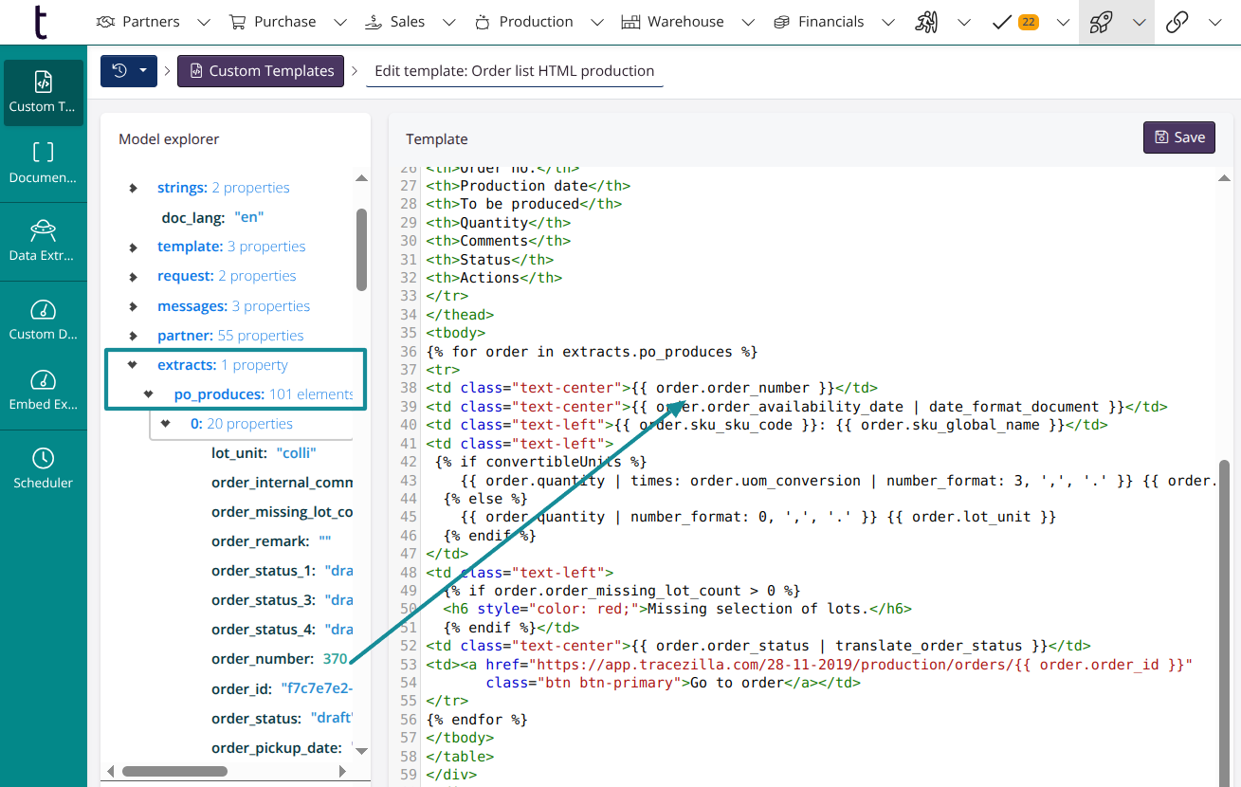Collapse the extracts node
Viewport: 1241px width, 787px height.
tap(133, 365)
